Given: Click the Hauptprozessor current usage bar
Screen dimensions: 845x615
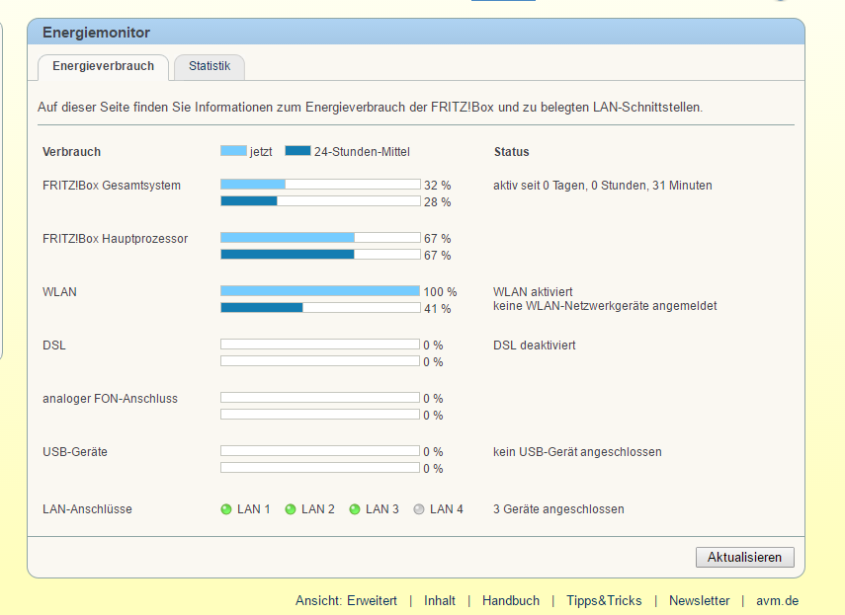Looking at the screenshot, I should (x=320, y=238).
